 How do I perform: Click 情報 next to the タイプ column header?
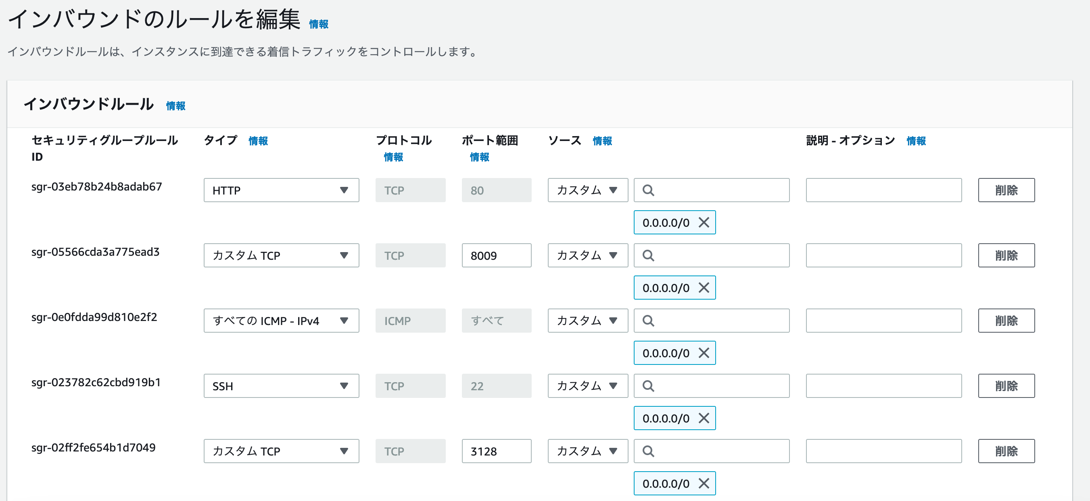click(x=258, y=141)
